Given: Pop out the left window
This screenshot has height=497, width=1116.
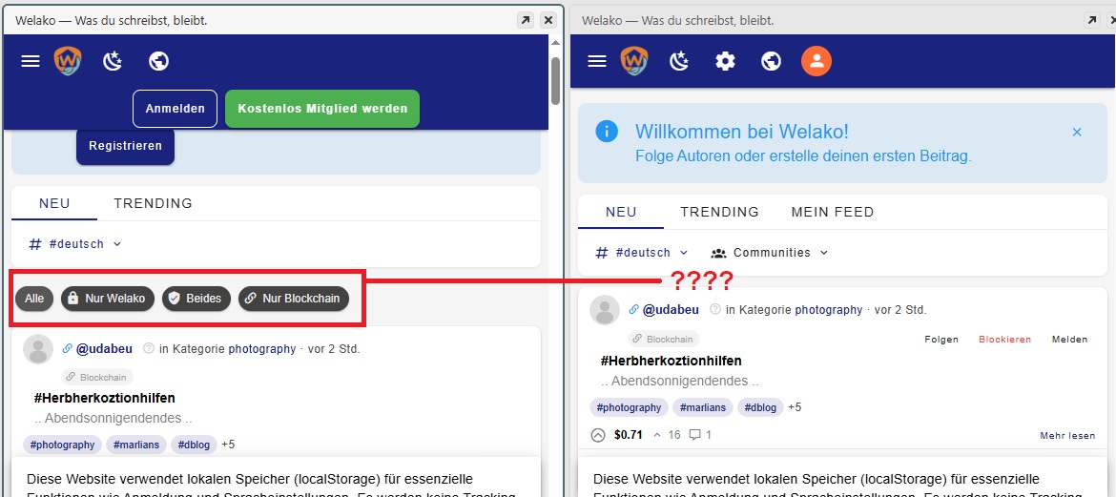Looking at the screenshot, I should tap(526, 20).
